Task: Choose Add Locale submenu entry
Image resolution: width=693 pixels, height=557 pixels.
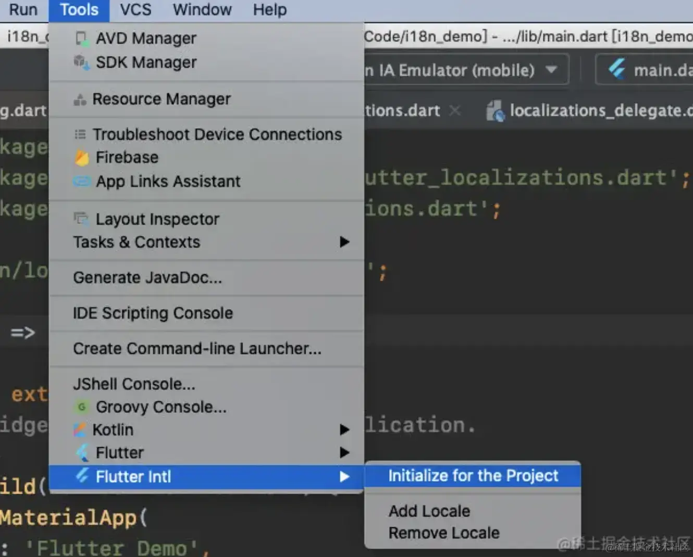Action: pyautogui.click(x=473, y=511)
